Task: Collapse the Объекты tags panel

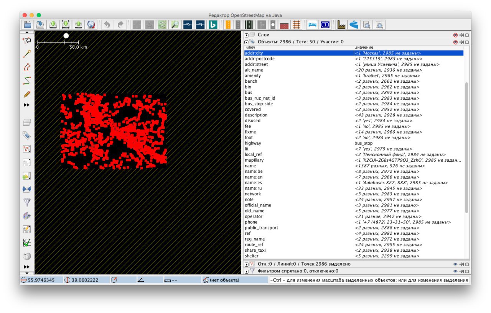Action: tap(247, 42)
